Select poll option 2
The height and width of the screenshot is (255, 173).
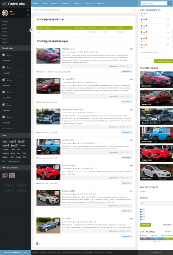point(141,212)
